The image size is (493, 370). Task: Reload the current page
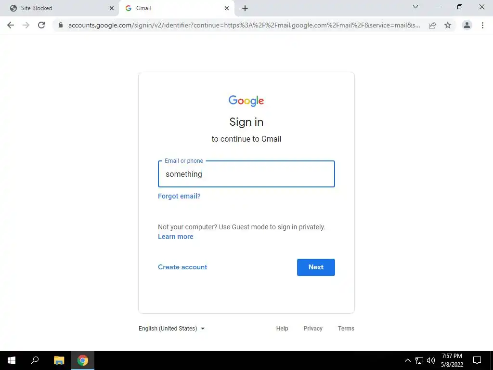pos(41,25)
